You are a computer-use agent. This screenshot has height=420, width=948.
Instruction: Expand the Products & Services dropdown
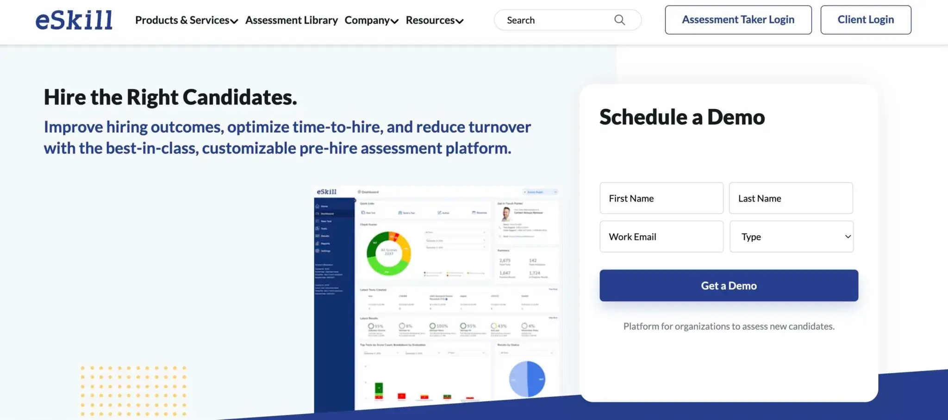click(x=183, y=20)
